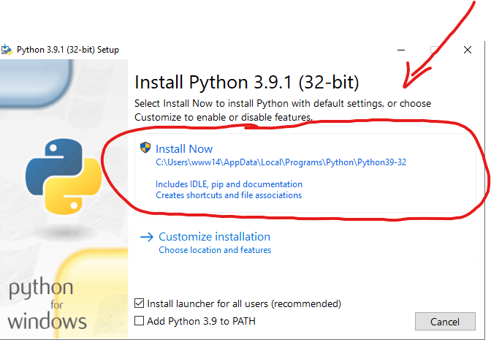Close the Python Setup window

pyautogui.click(x=468, y=50)
